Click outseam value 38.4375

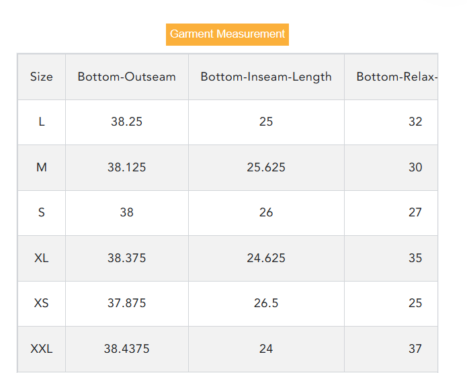pyautogui.click(x=127, y=349)
